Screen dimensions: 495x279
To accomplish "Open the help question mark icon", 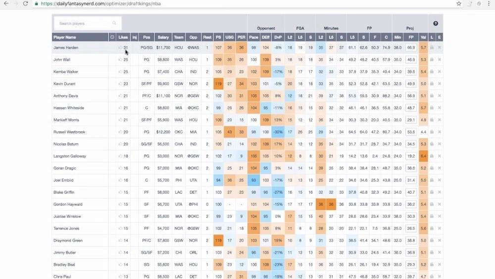I will click(x=435, y=23).
